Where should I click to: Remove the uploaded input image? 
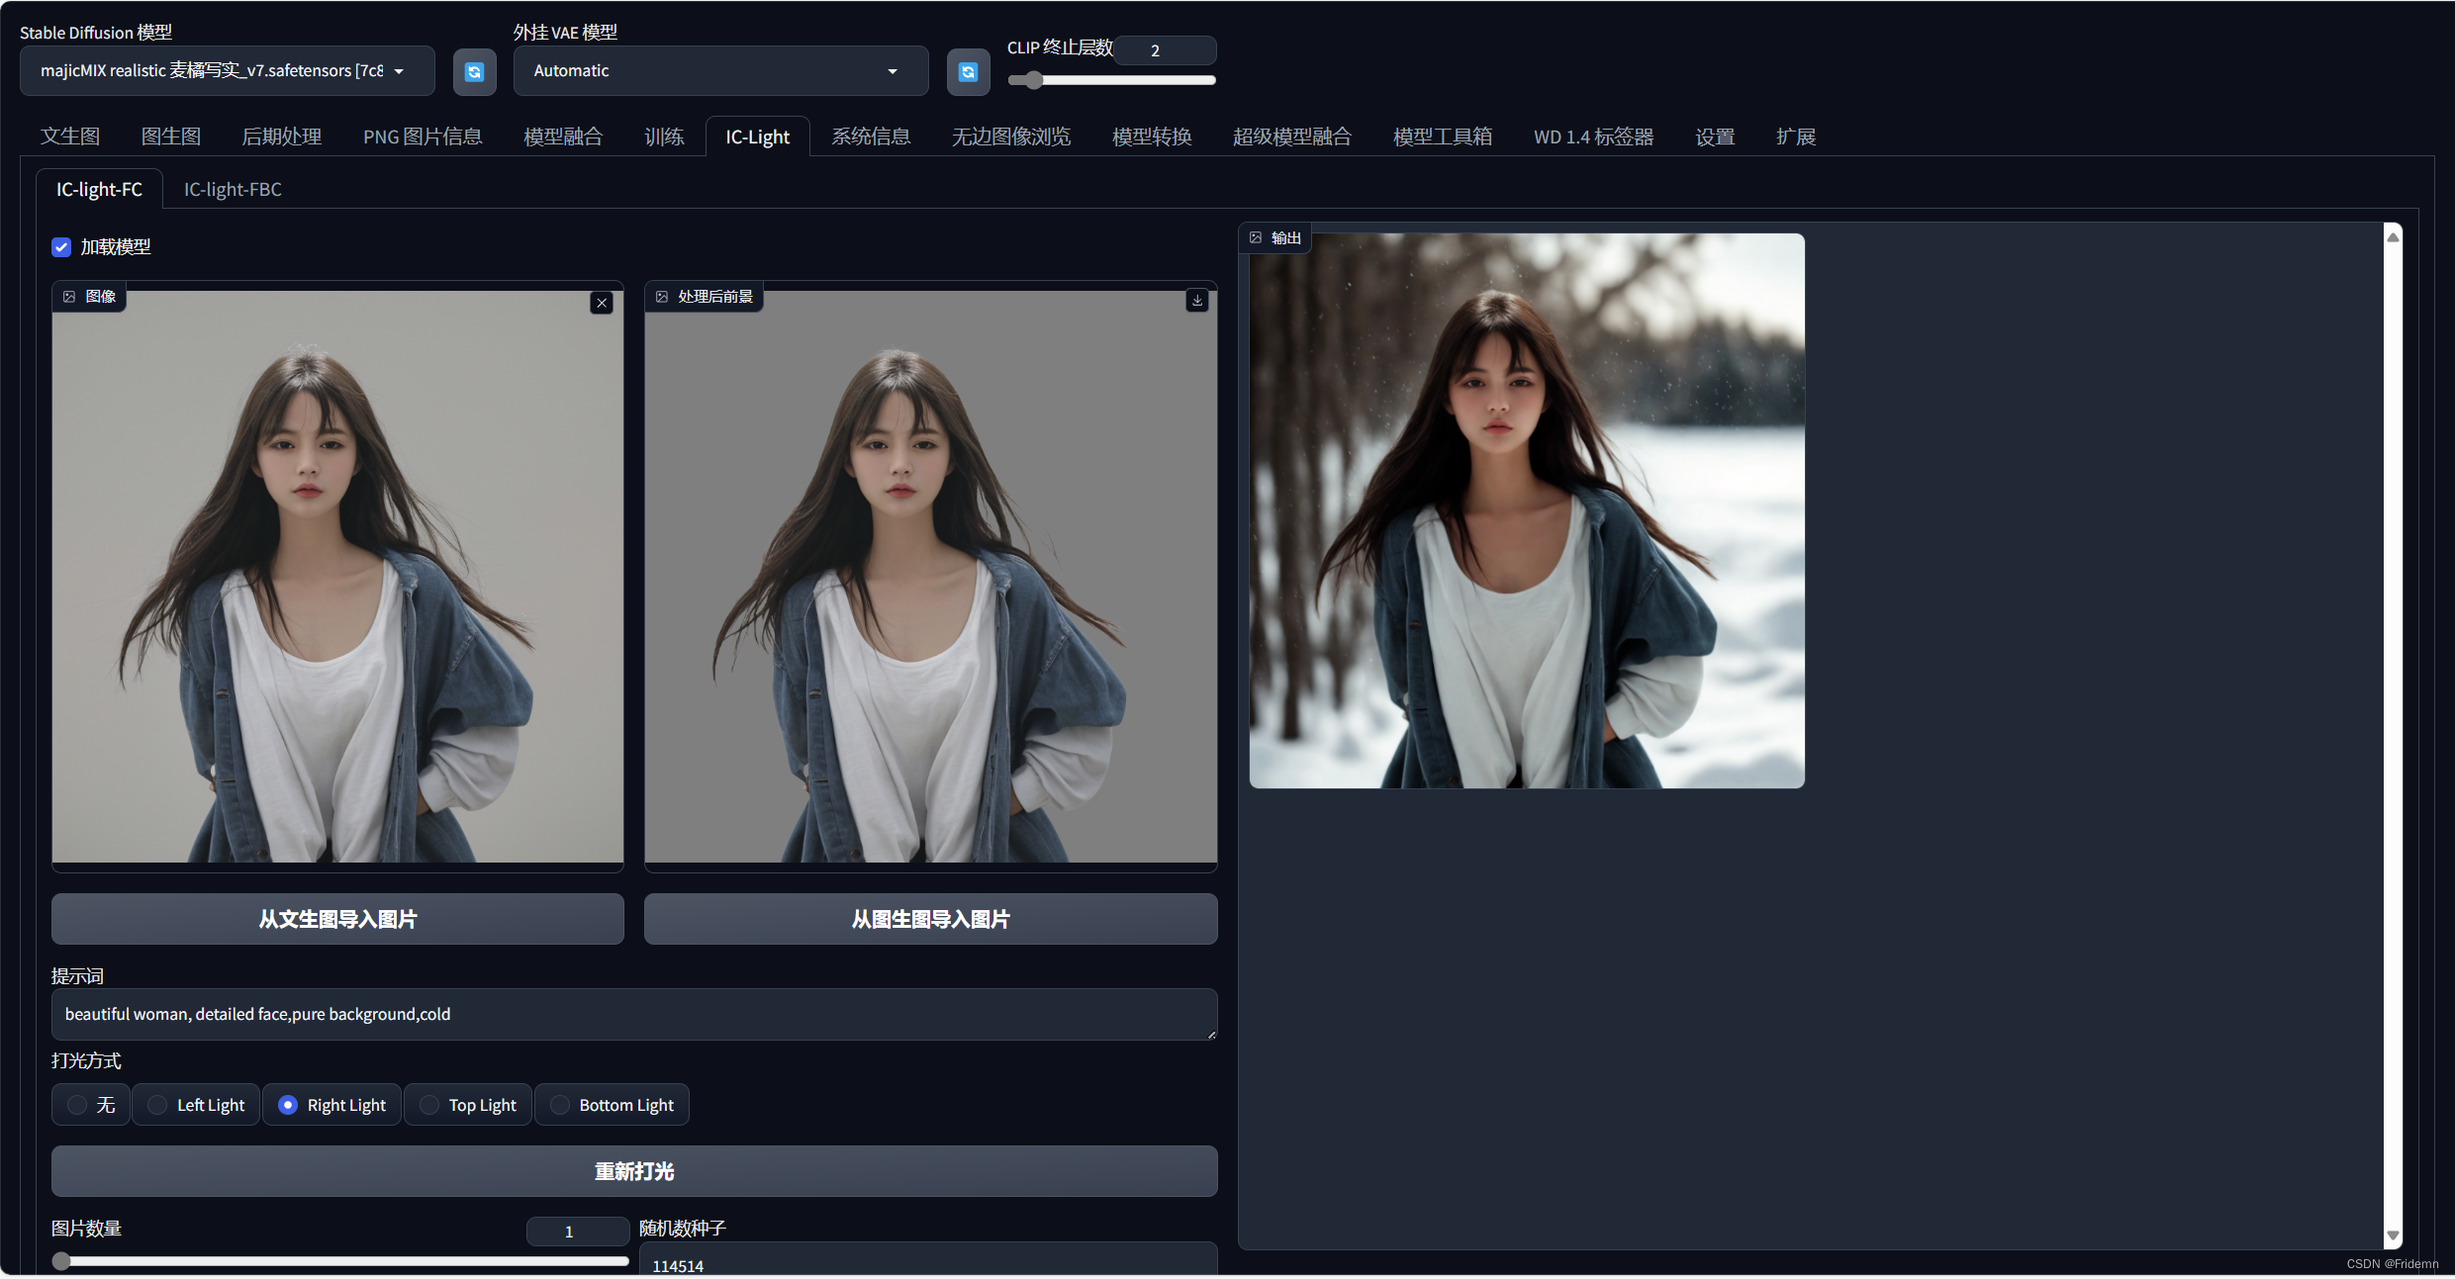[x=602, y=303]
